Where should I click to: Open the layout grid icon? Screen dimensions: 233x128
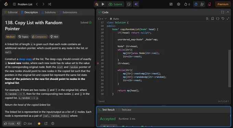tap(171, 4)
